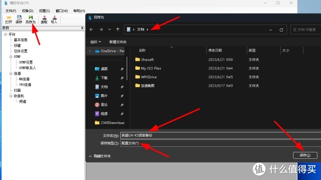Open the 设置(S) menu
This screenshot has height=180, width=321.
(x=45, y=11)
